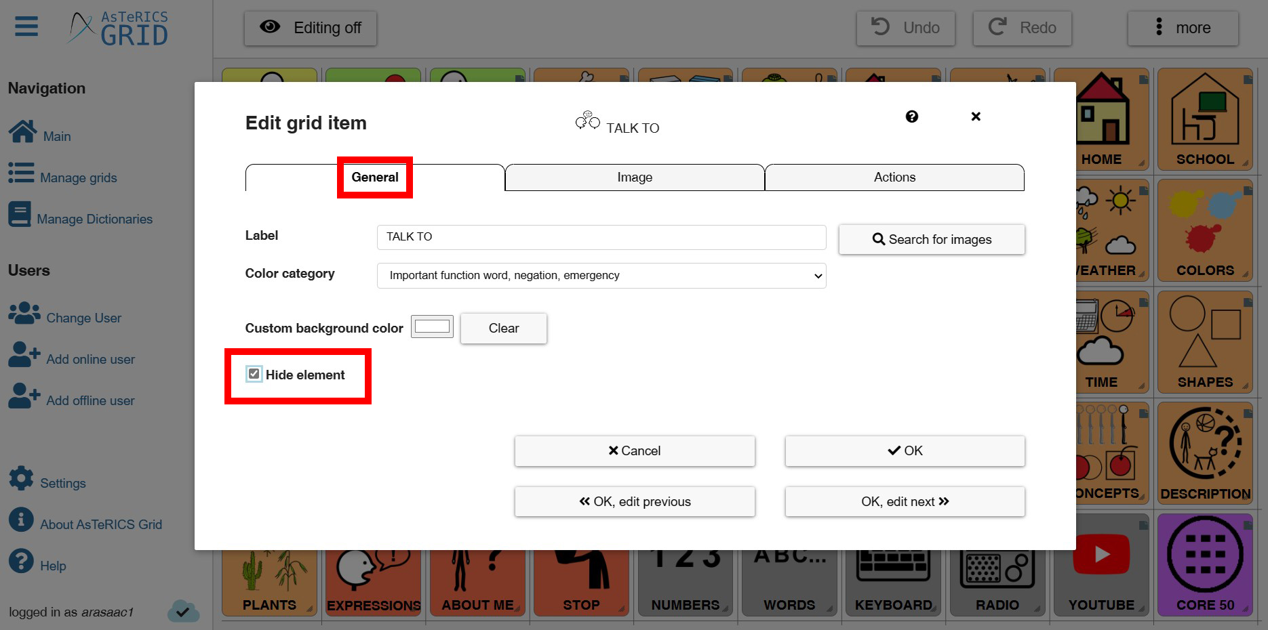The width and height of the screenshot is (1268, 630).
Task: Click the Add online user icon
Action: click(24, 354)
